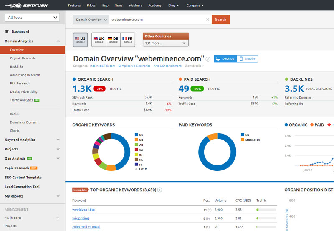Click the mobile phone icon
Screen dimensions: 334x231
coord(241,58)
